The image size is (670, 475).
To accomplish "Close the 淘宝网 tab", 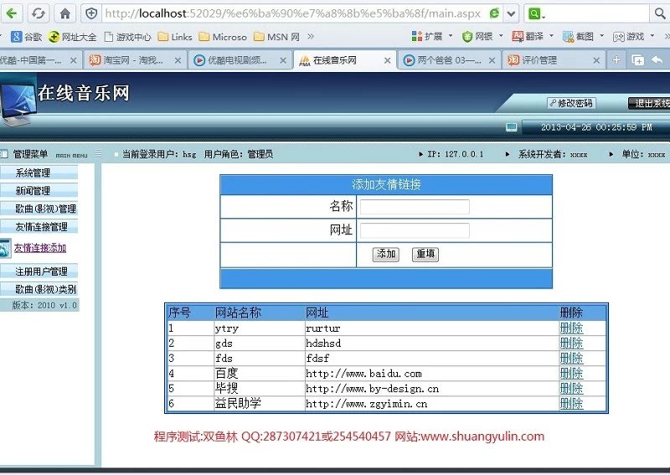I will [178, 60].
